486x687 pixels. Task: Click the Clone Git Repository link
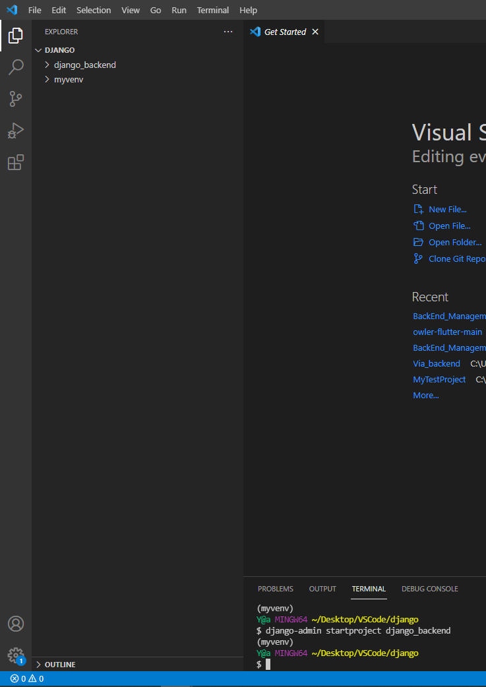457,258
